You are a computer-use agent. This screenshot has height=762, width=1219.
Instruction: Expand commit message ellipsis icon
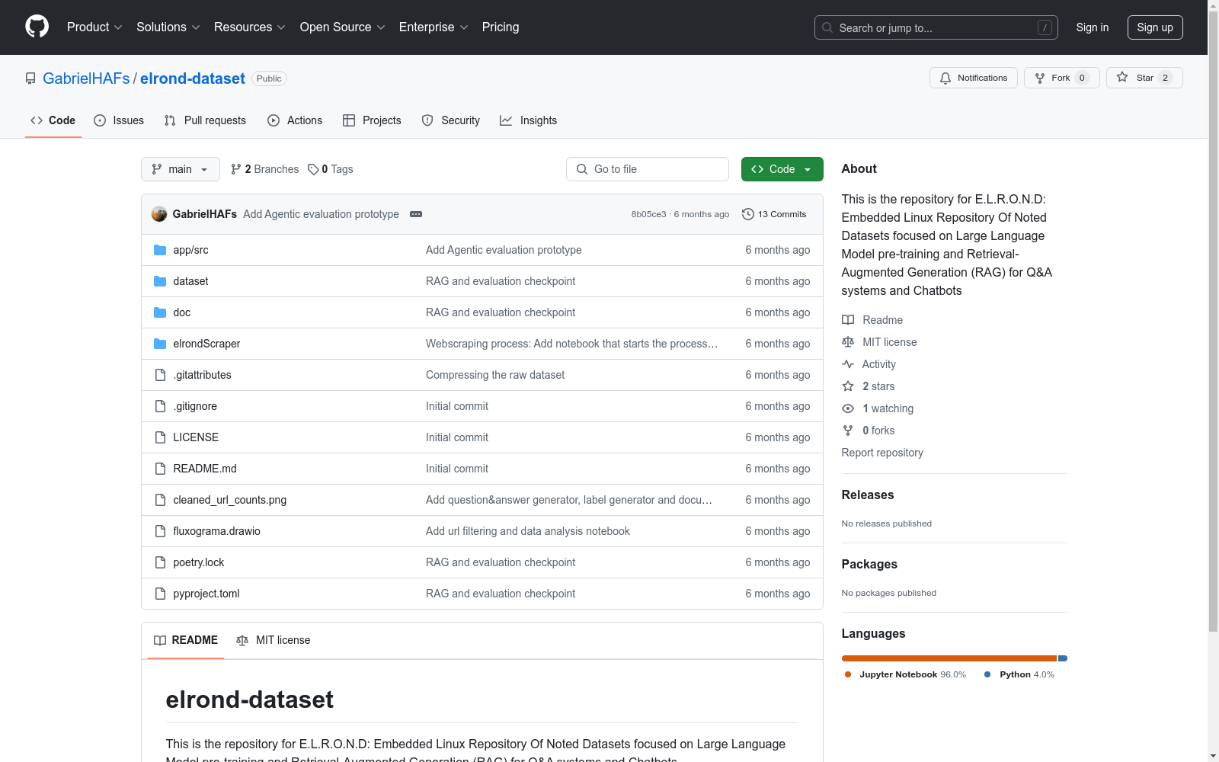(x=416, y=214)
